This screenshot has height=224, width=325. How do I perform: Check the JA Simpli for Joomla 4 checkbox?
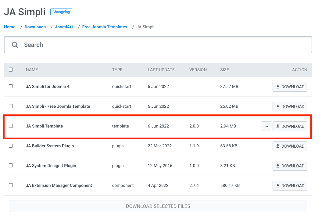11,86
